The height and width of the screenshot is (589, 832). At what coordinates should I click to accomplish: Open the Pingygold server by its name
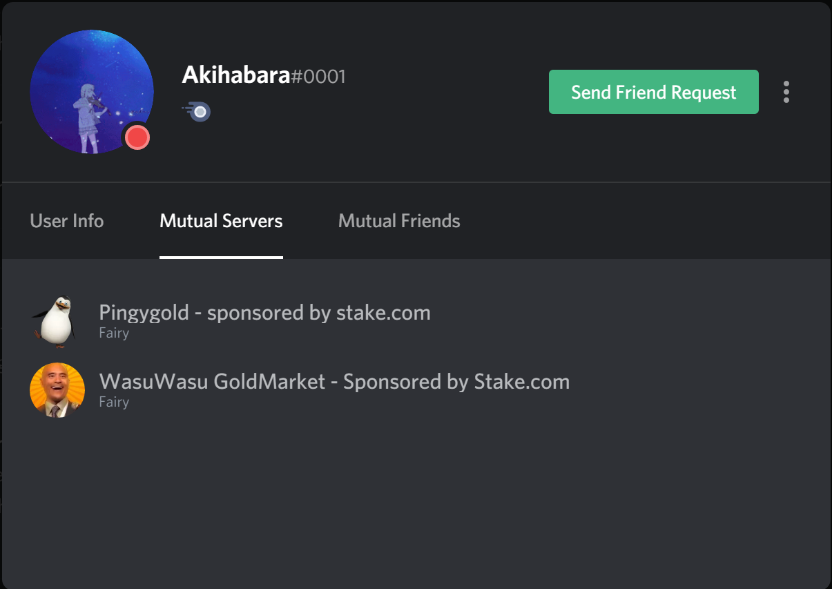[264, 313]
